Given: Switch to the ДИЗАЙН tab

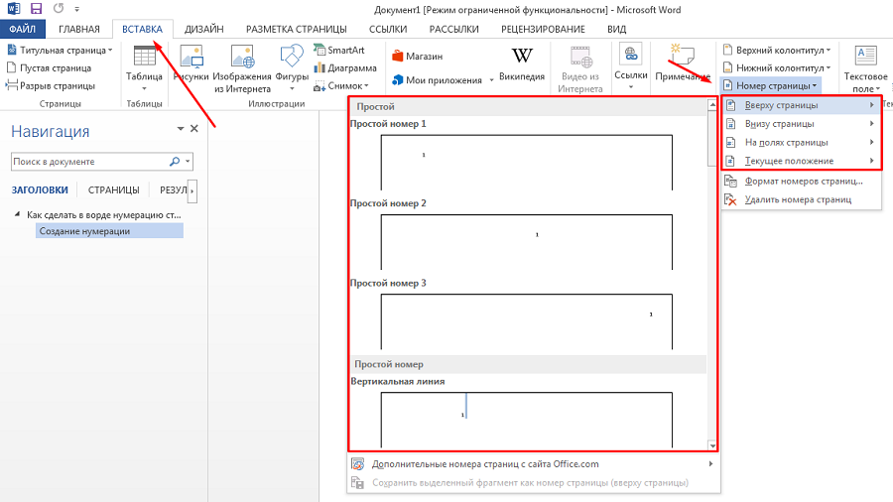Looking at the screenshot, I should [x=203, y=30].
